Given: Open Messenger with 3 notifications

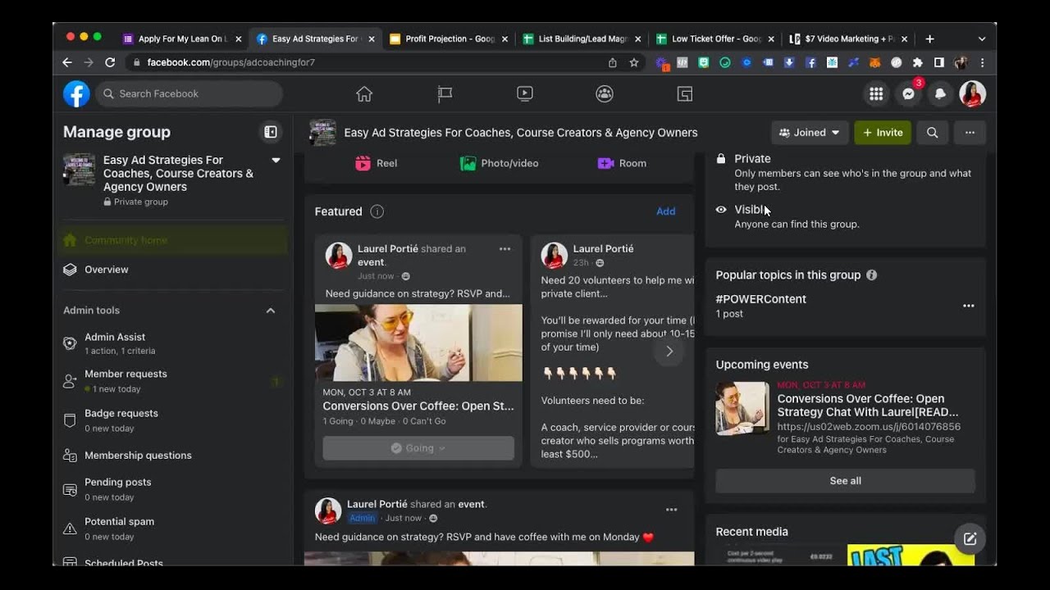Looking at the screenshot, I should pyautogui.click(x=909, y=94).
